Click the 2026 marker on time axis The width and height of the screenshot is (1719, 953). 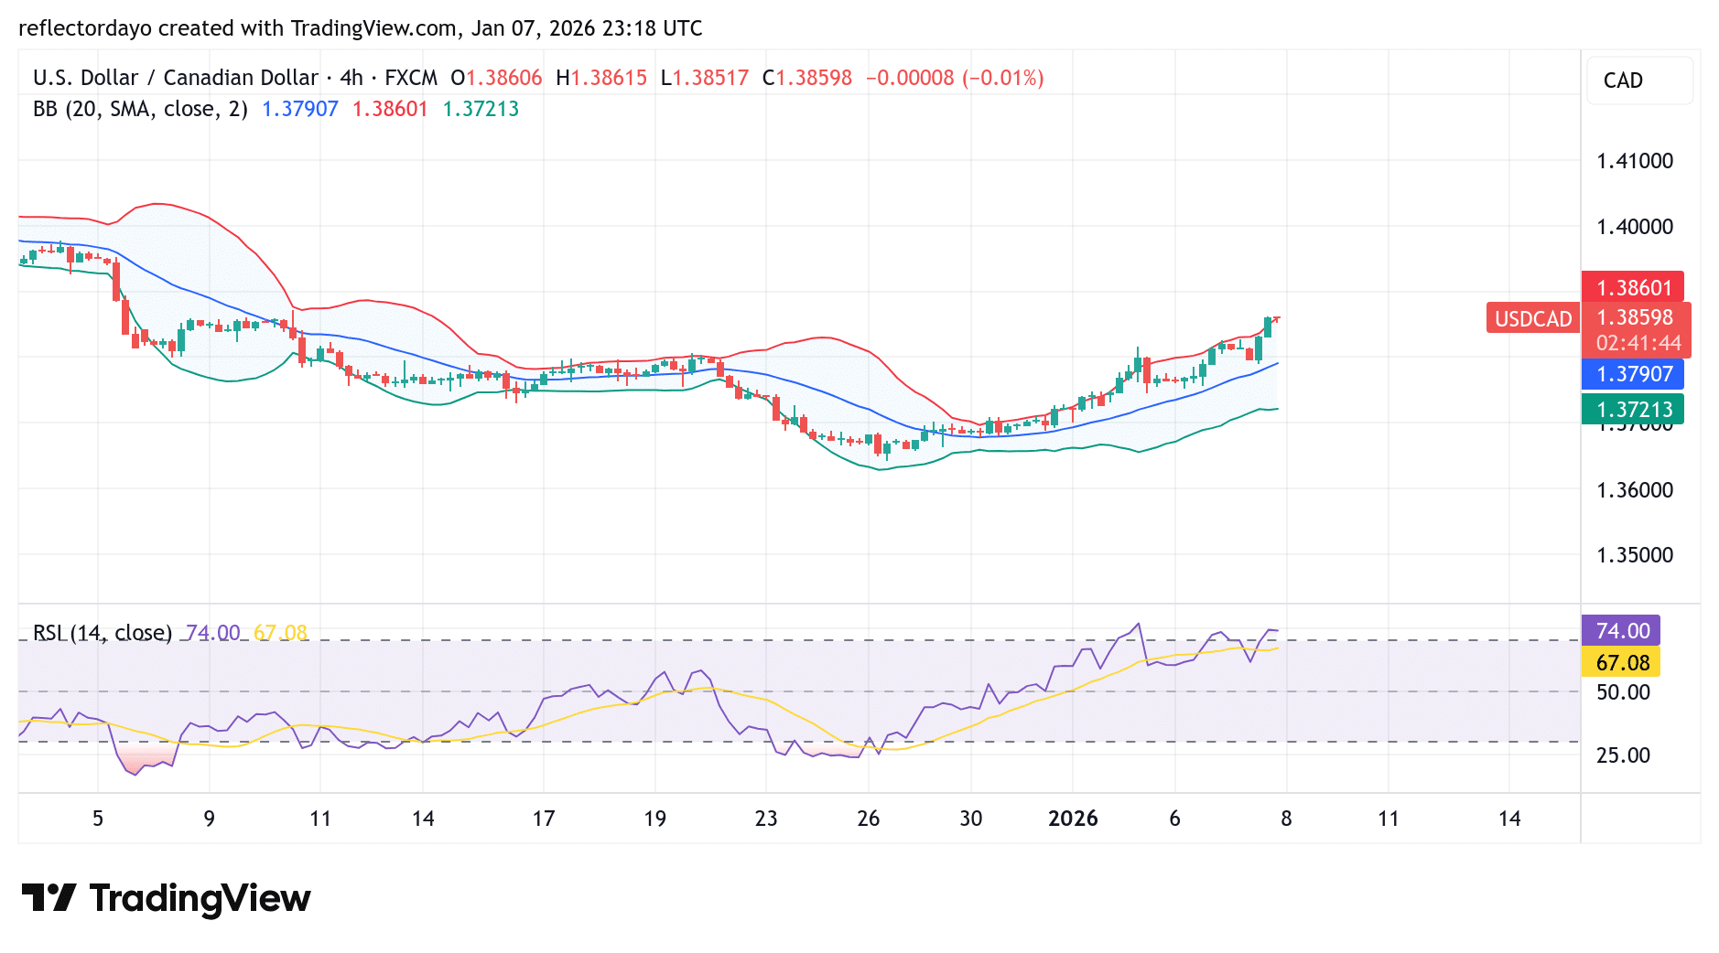tap(1074, 819)
